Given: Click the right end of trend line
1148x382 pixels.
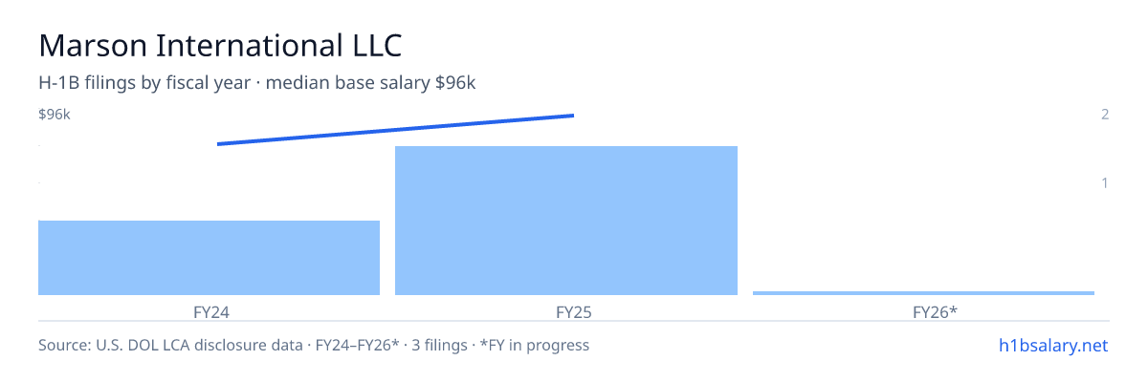Looking at the screenshot, I should coord(572,116).
